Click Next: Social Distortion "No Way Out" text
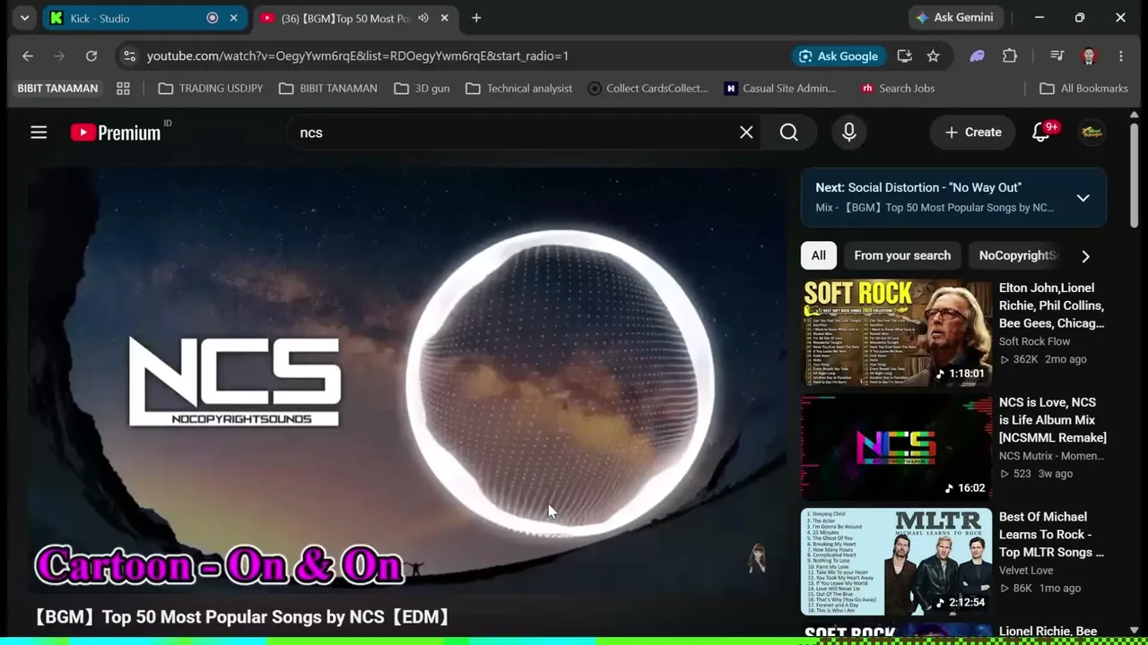This screenshot has width=1148, height=645. pos(918,187)
